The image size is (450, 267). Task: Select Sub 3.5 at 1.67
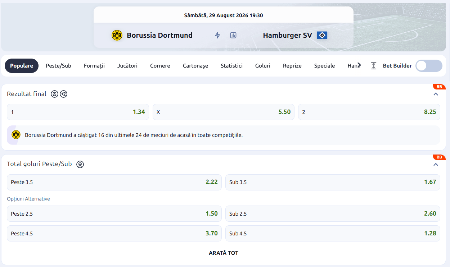(333, 182)
